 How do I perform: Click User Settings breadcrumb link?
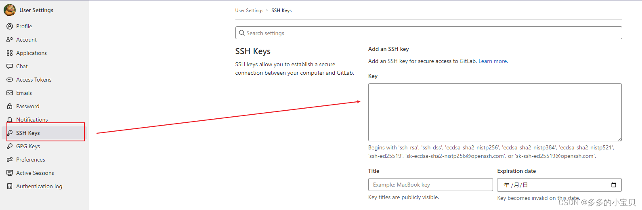pos(249,10)
